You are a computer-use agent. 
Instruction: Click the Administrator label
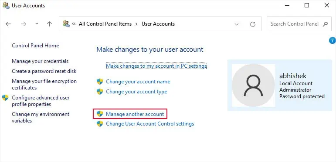tap(295, 90)
